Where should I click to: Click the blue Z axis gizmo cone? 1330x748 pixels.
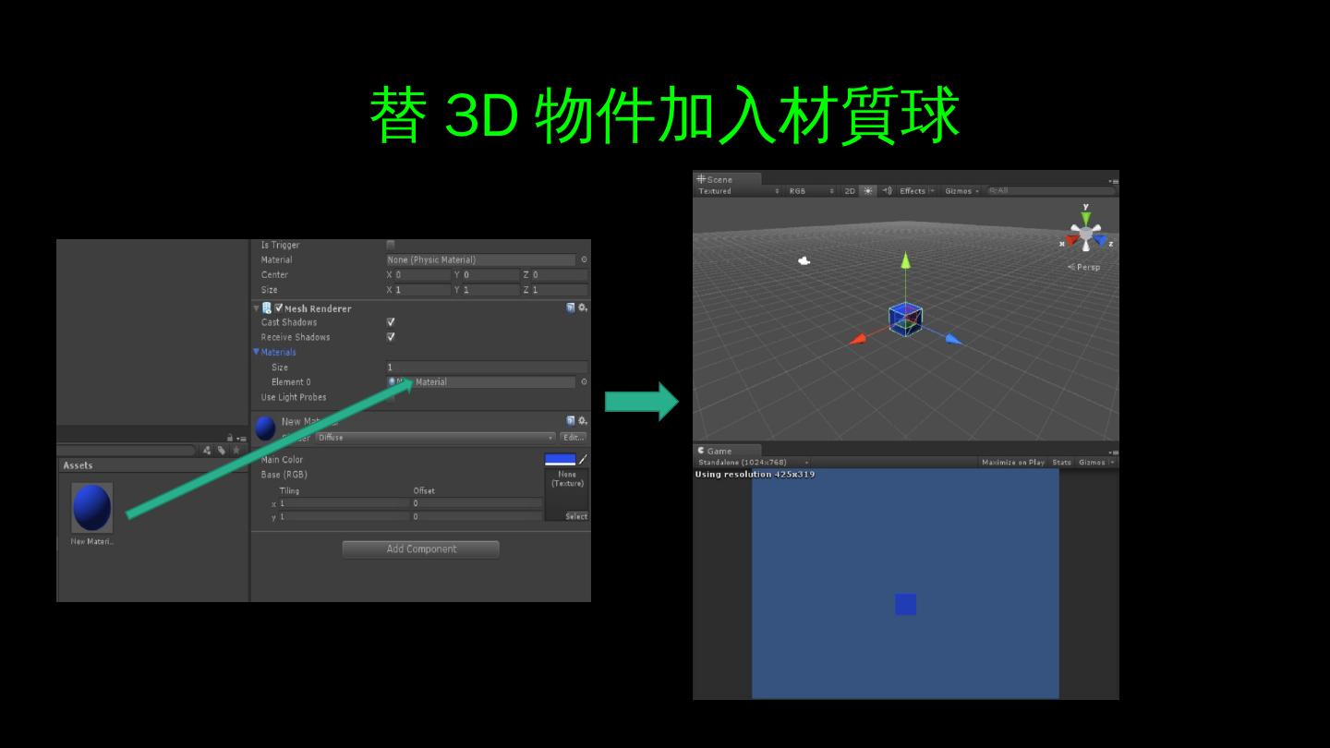[1100, 241]
